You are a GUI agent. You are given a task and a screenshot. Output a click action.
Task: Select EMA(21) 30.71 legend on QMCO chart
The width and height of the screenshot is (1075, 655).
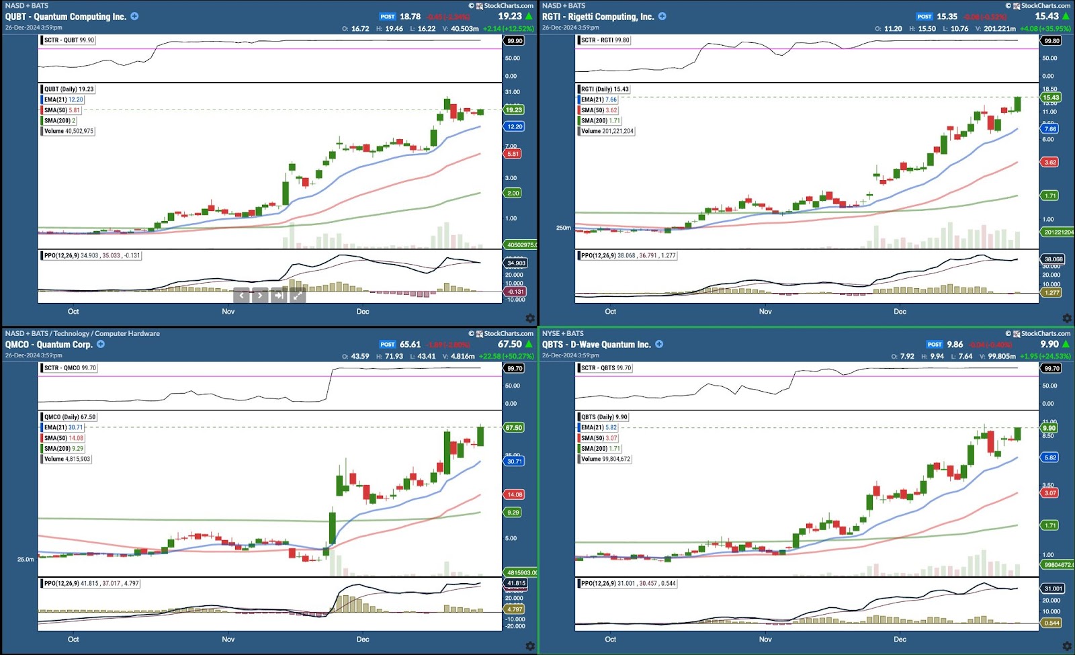click(64, 427)
